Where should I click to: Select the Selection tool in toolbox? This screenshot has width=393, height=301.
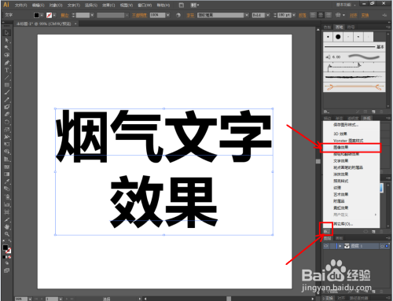(7, 33)
